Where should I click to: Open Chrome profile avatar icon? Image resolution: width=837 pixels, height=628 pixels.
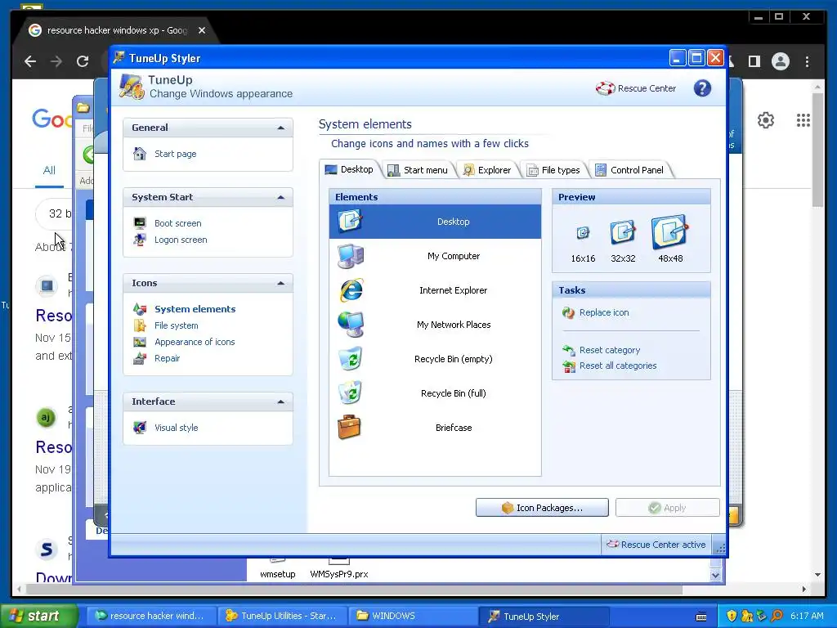[781, 61]
